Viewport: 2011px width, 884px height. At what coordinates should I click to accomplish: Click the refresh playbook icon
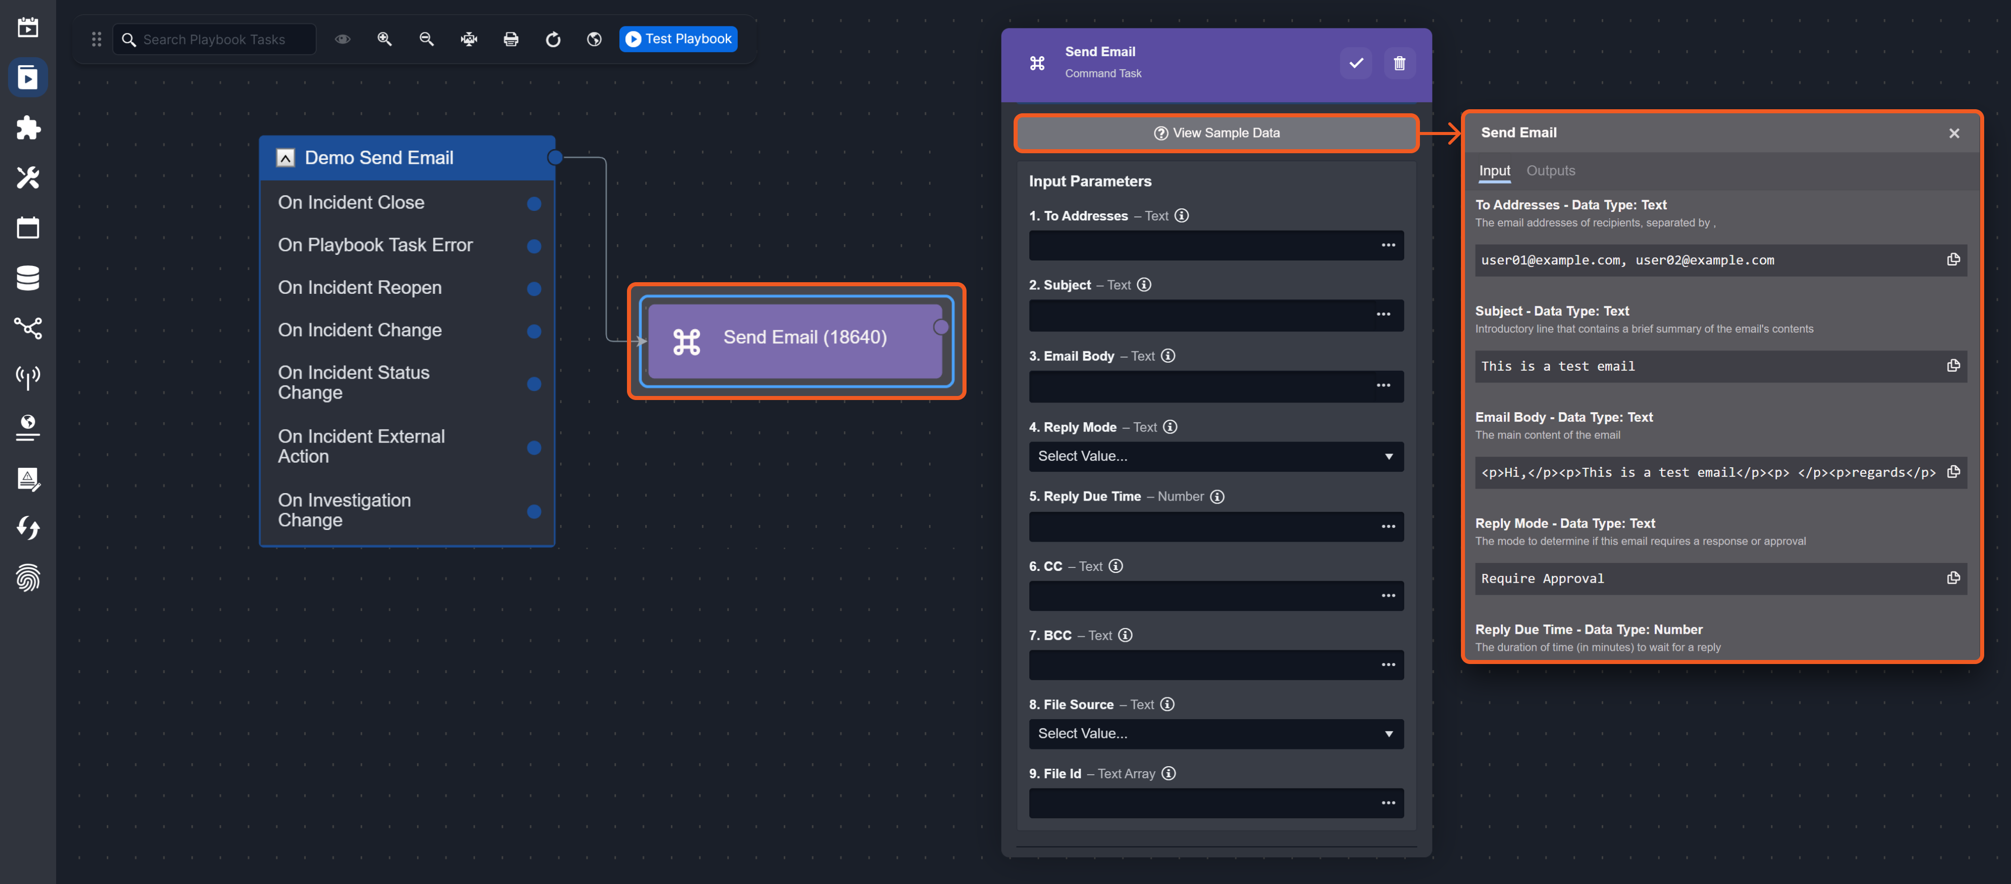point(553,39)
